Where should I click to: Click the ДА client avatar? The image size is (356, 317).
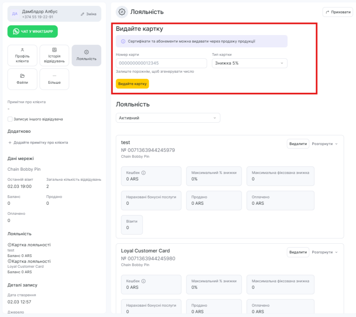15,14
